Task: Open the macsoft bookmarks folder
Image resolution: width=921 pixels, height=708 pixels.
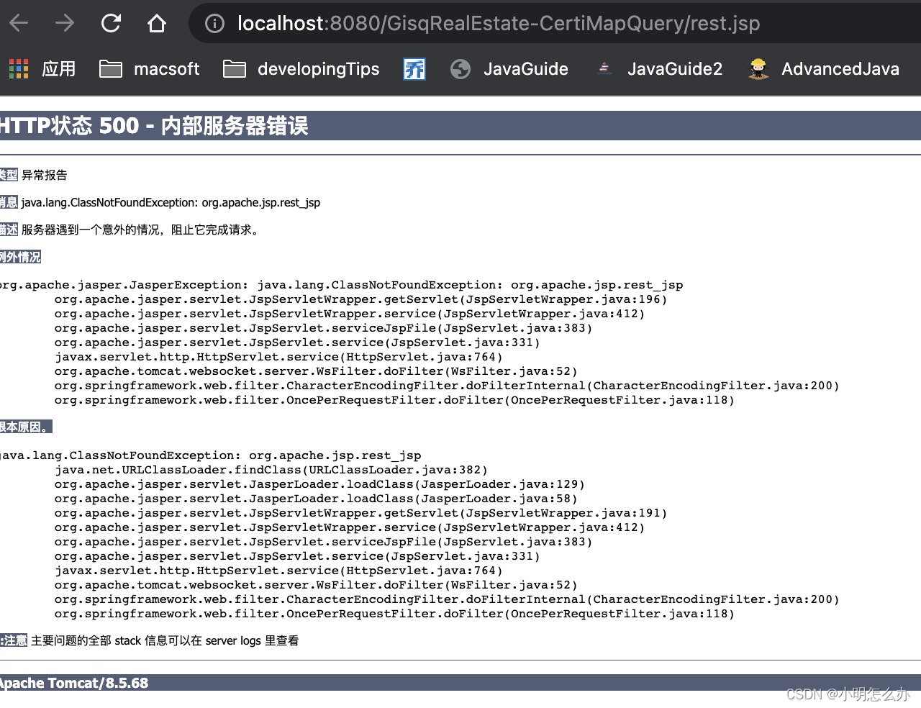Action: (x=167, y=68)
